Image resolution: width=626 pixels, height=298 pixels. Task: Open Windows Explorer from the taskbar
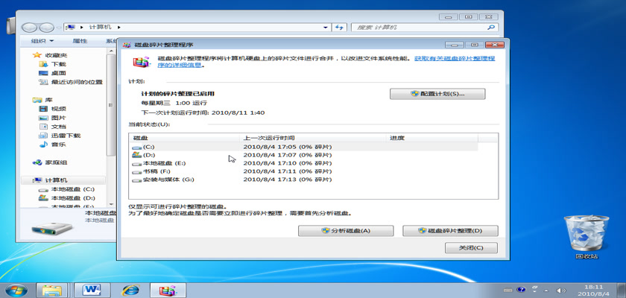tap(52, 288)
